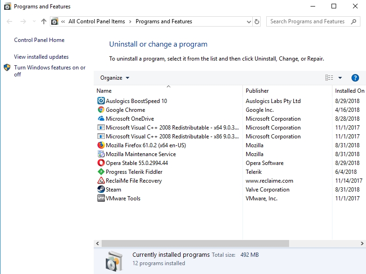Expand the address bar history dropdown

tap(249, 21)
